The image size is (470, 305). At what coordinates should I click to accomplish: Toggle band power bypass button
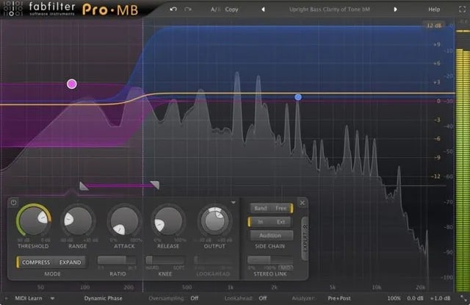click(13, 202)
